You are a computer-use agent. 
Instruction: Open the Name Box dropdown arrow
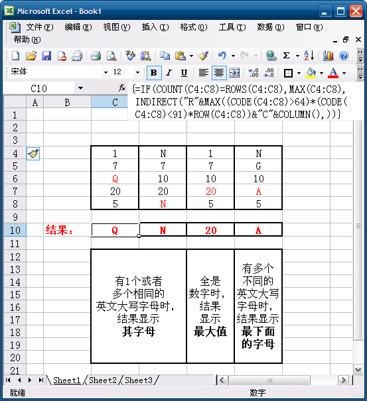coord(81,89)
